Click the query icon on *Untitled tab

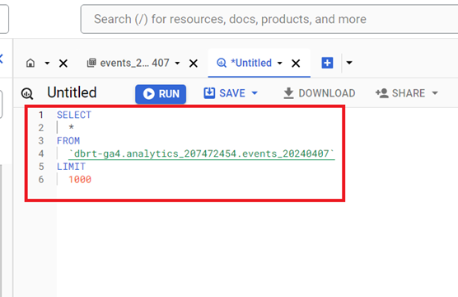(222, 63)
